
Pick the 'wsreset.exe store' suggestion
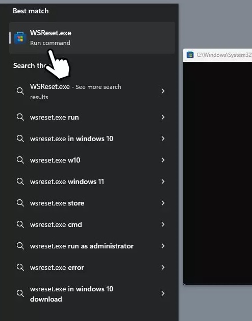[x=92, y=203]
